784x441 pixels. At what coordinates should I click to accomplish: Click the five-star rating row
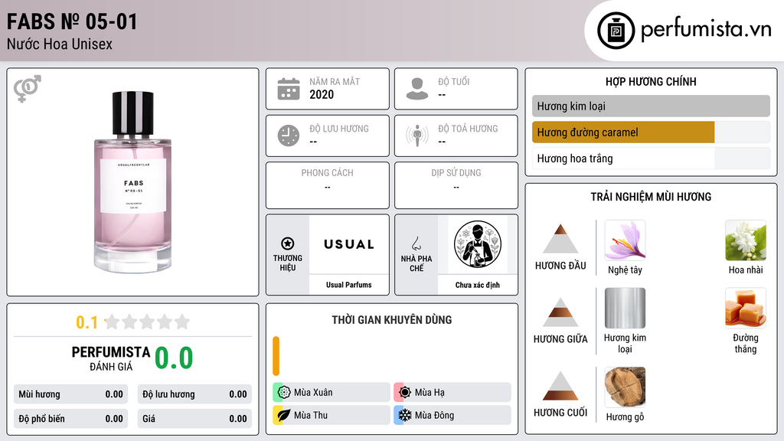pos(147,322)
